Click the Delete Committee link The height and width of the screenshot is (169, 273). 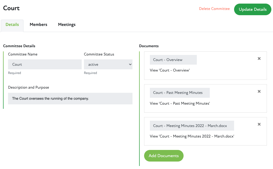214,9
